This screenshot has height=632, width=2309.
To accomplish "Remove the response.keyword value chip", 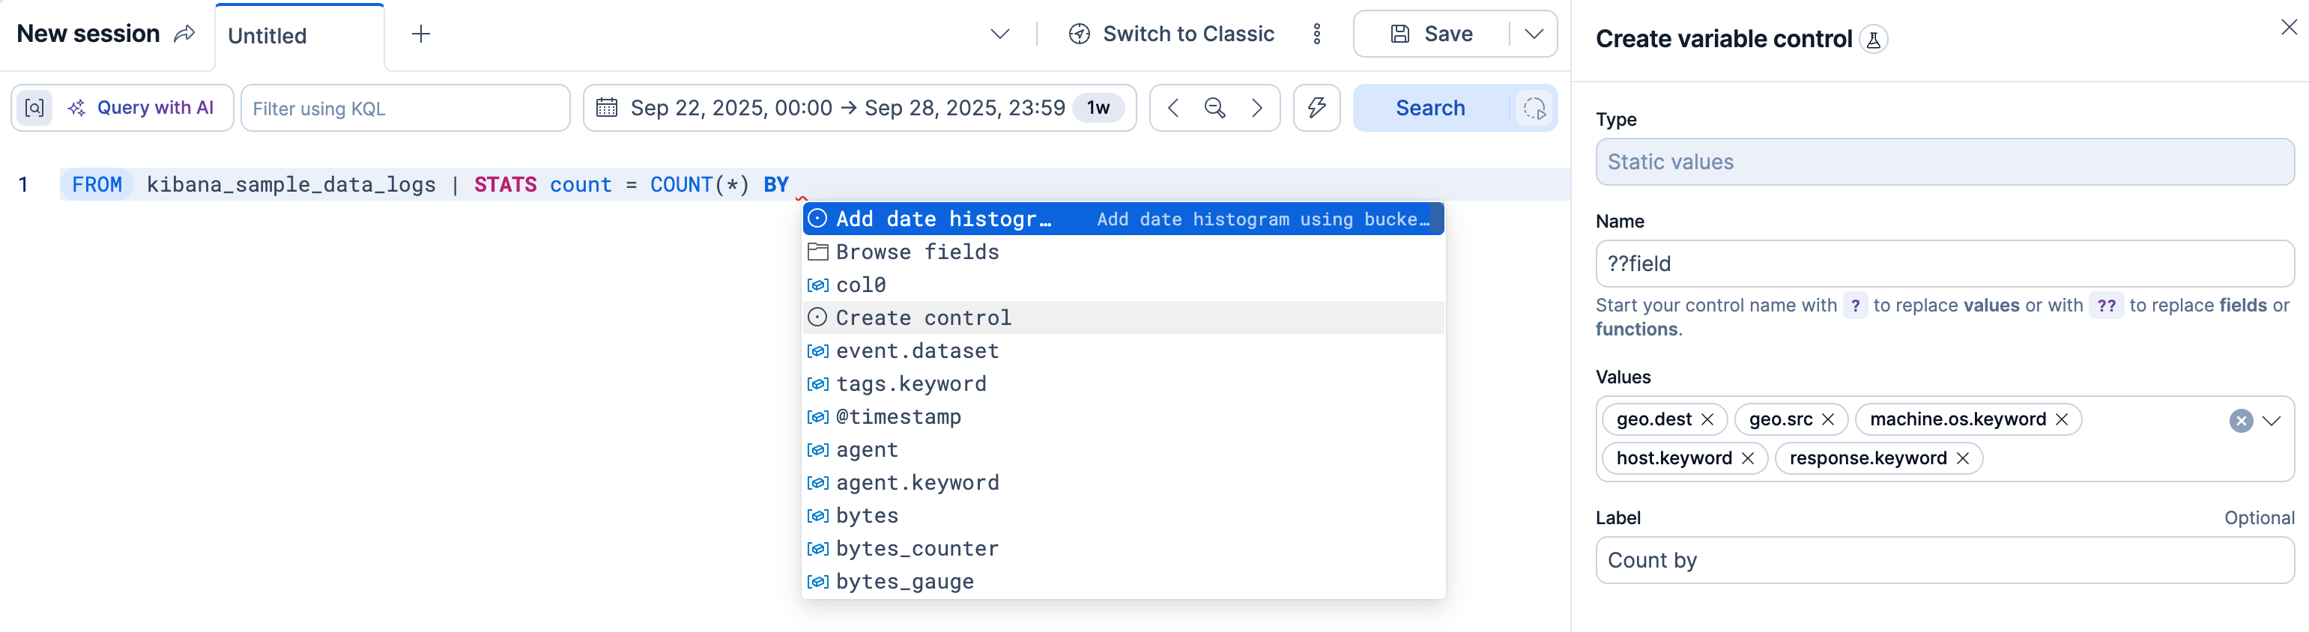I will [x=1963, y=458].
